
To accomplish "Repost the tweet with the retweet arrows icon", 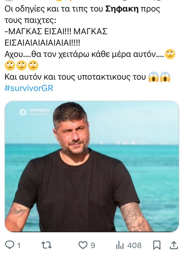I will pos(46,245).
